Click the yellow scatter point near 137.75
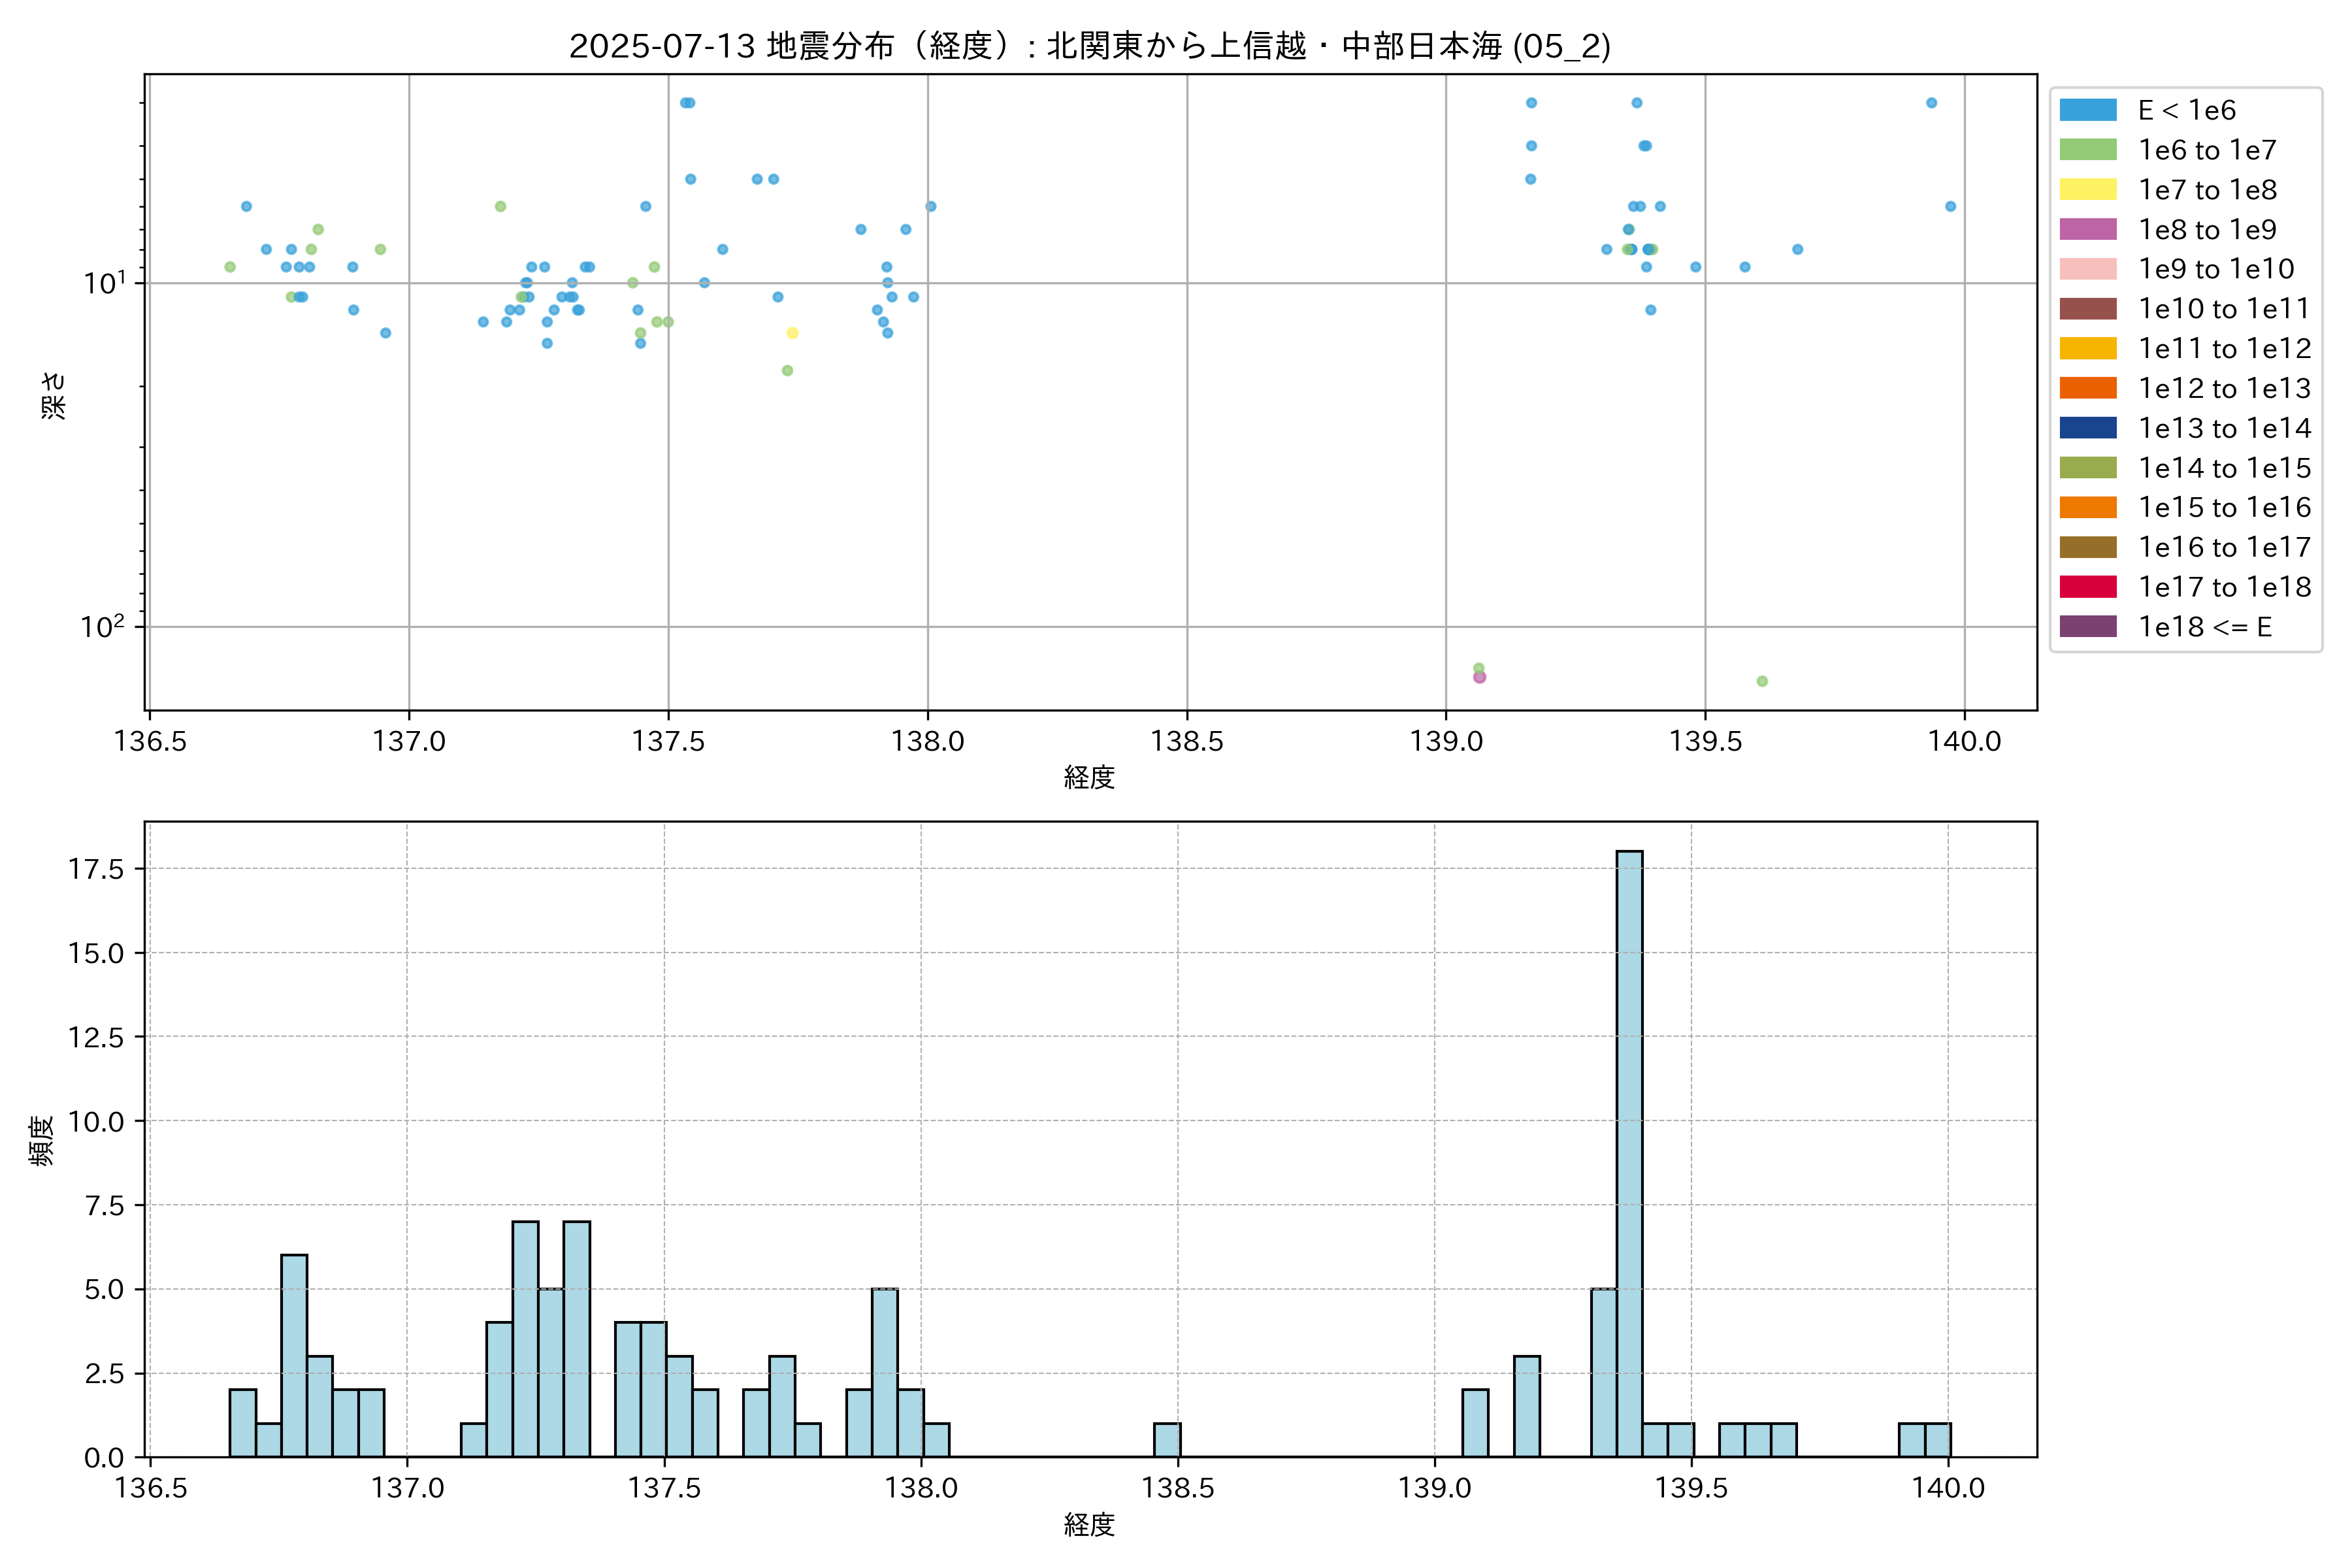The image size is (2352, 1568). (x=792, y=333)
